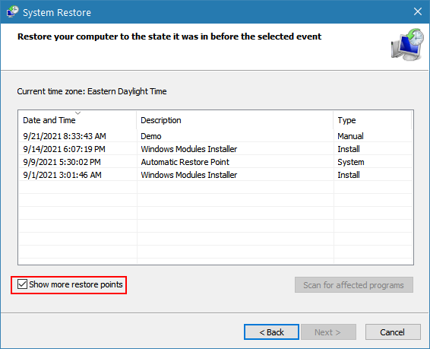Click the System type cell

pos(351,162)
